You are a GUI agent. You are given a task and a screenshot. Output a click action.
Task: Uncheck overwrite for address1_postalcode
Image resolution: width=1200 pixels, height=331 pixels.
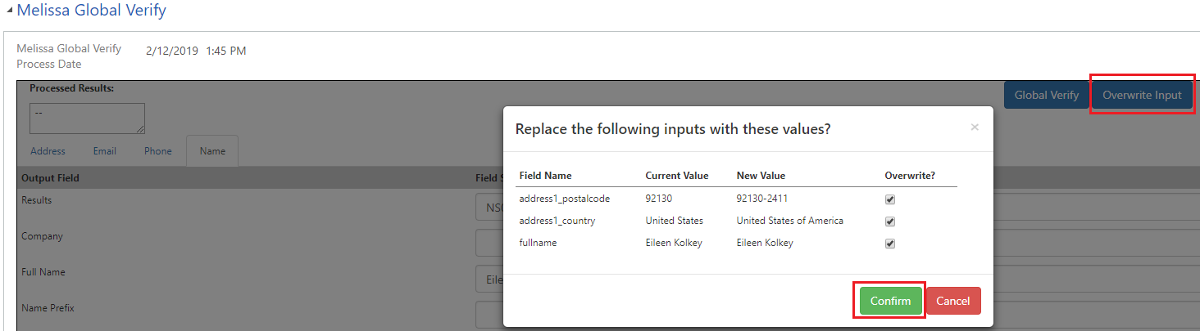click(890, 199)
